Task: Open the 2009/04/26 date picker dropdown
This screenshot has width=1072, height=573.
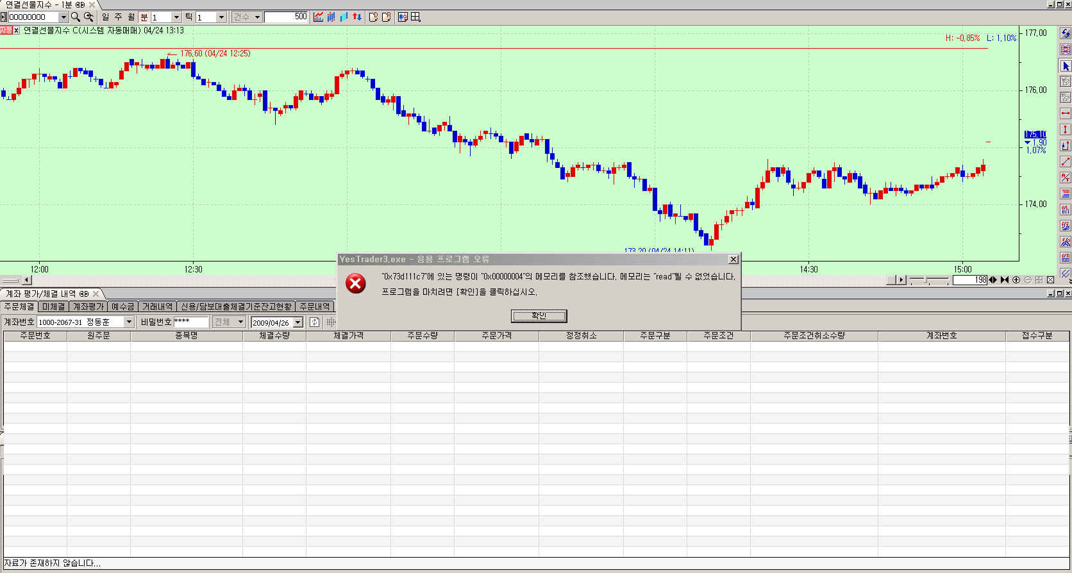Action: pyautogui.click(x=298, y=322)
